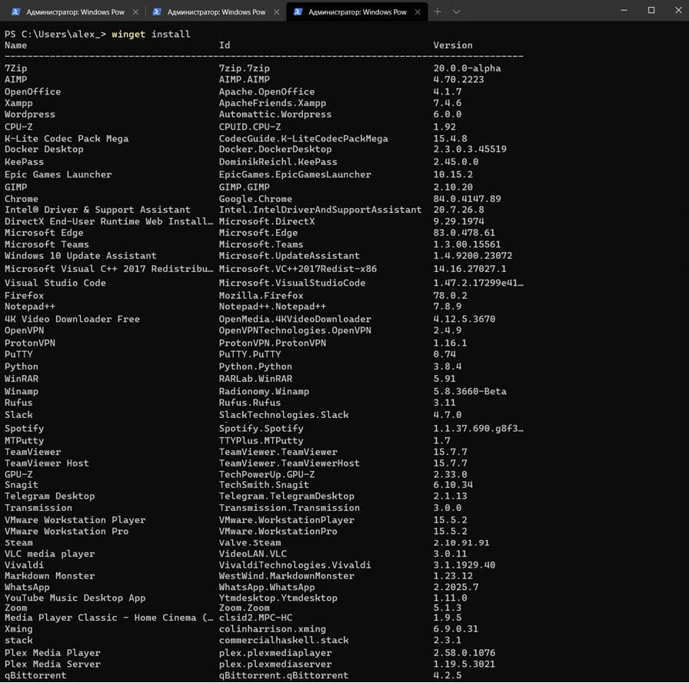The height and width of the screenshot is (683, 689).
Task: Click the "RARLab.WinRAR" Id entry
Action: pos(255,379)
